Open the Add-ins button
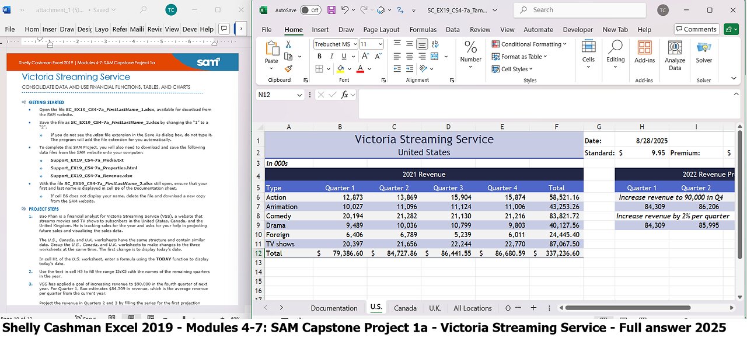 click(644, 52)
